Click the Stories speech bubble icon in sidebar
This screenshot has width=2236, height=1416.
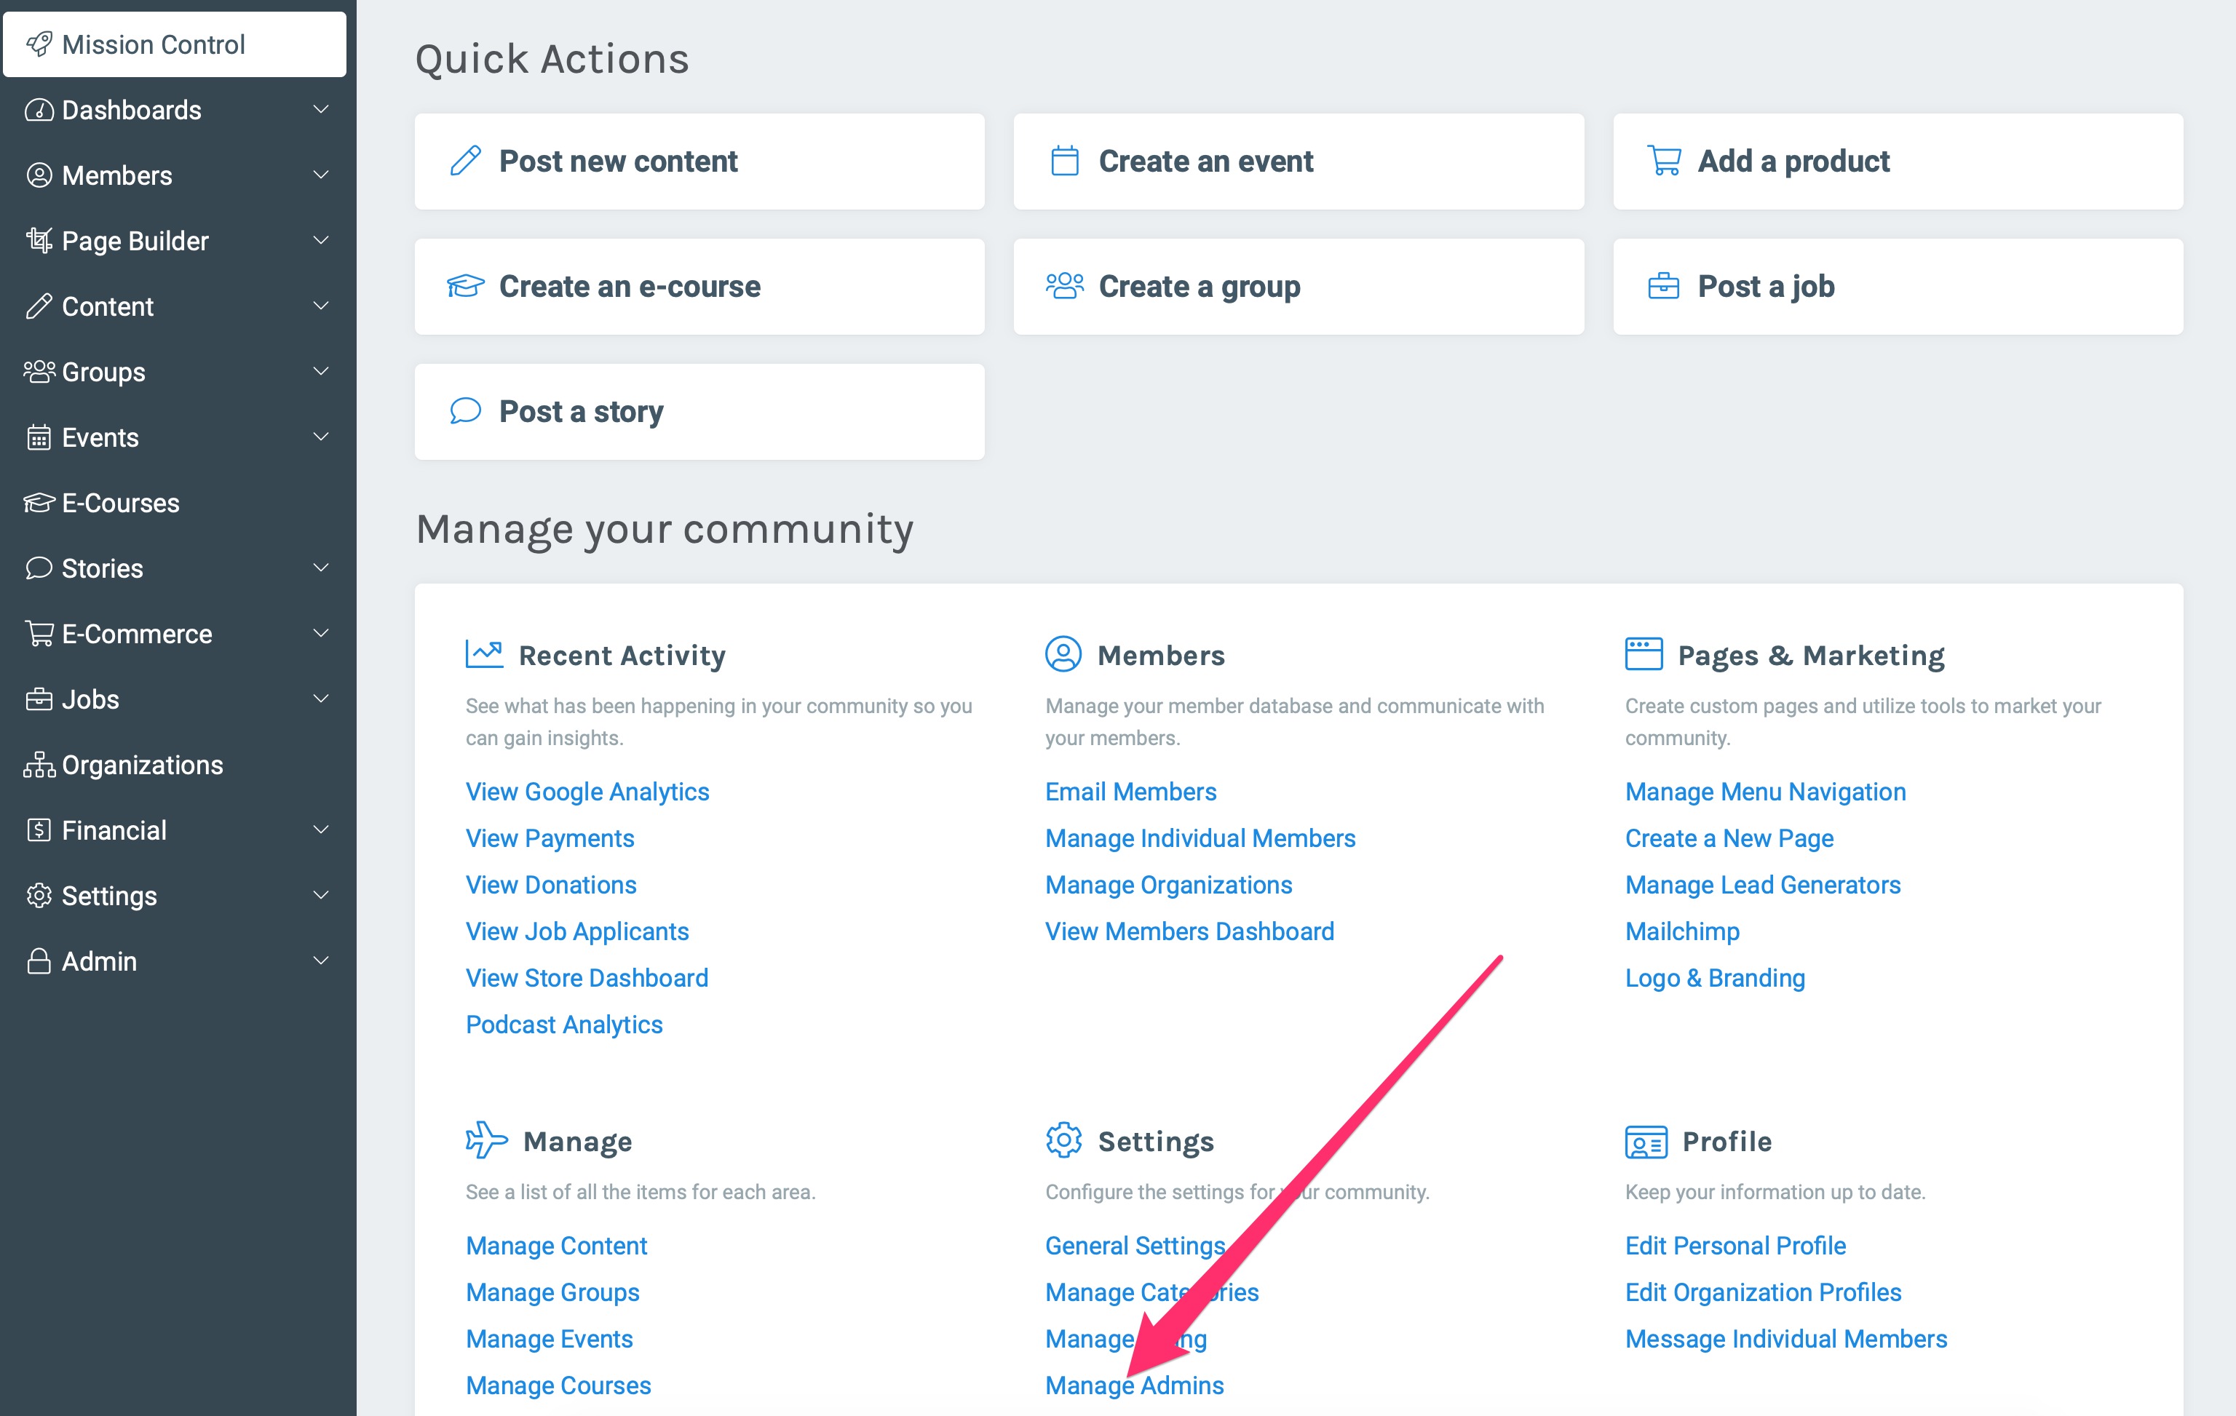coord(39,568)
